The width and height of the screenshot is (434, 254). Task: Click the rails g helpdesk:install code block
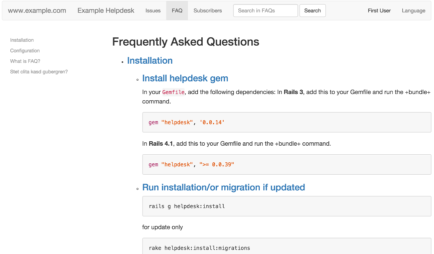tap(286, 206)
